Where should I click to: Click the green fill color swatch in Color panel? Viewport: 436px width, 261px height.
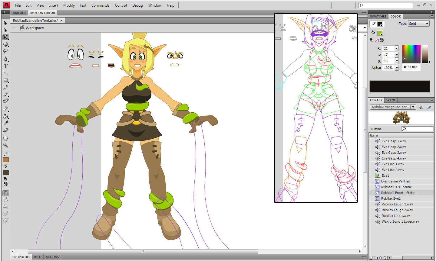click(x=380, y=33)
